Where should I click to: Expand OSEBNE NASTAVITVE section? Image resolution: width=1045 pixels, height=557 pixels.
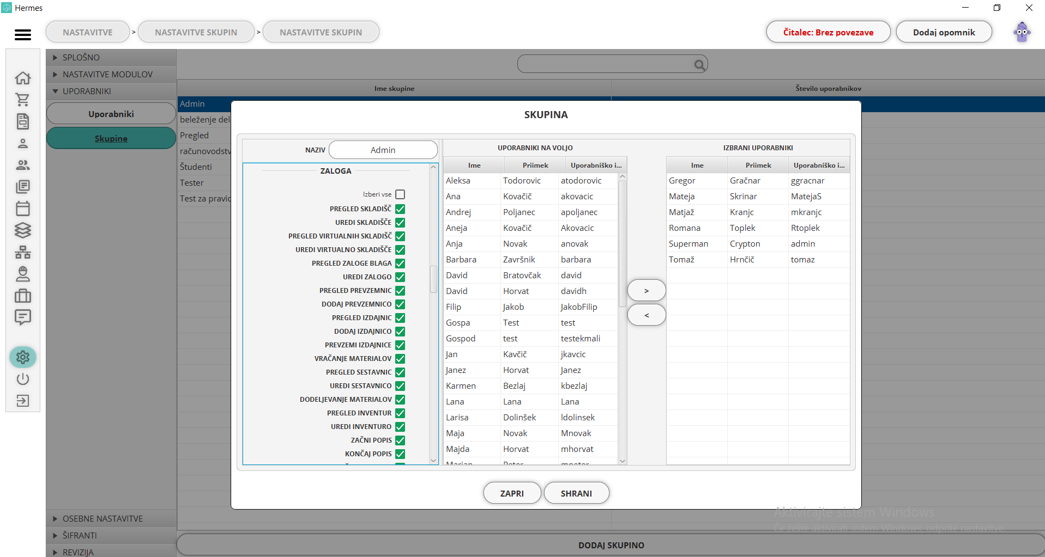point(111,518)
